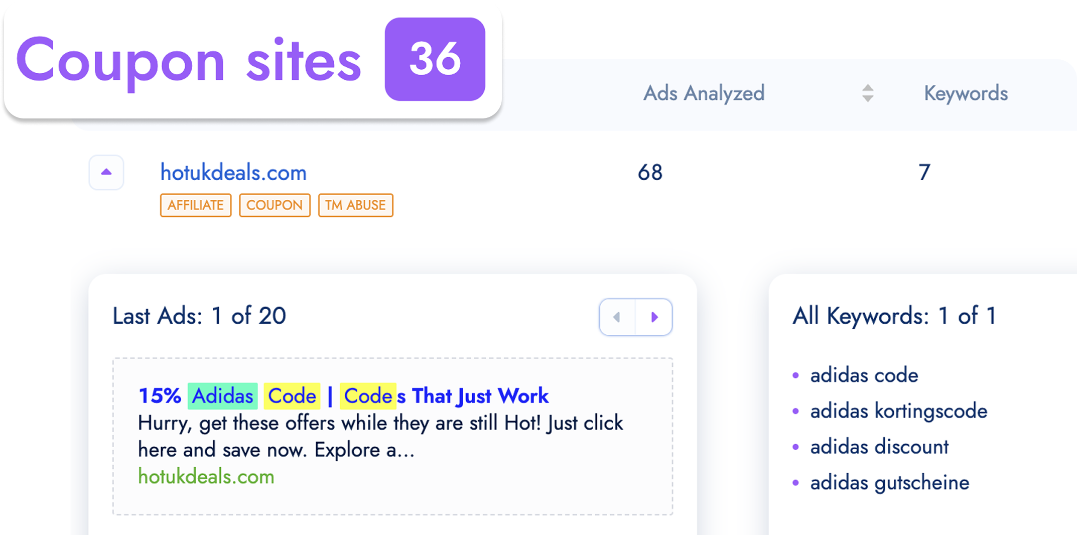Click the Ads Analyzed column header
Screen dimensions: 1077x535
[x=704, y=93]
